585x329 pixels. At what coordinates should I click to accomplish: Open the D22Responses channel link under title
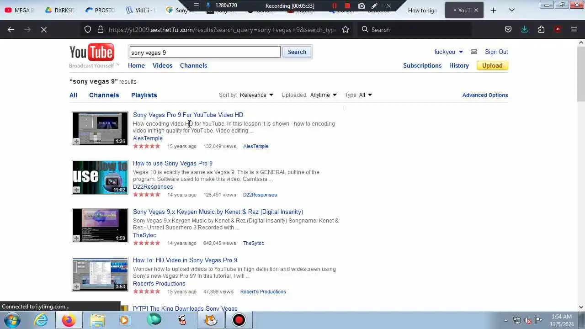click(x=153, y=186)
